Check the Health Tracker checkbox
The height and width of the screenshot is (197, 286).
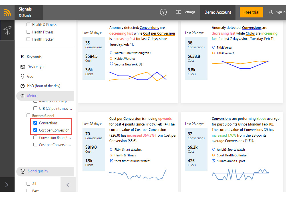[x=29, y=39]
